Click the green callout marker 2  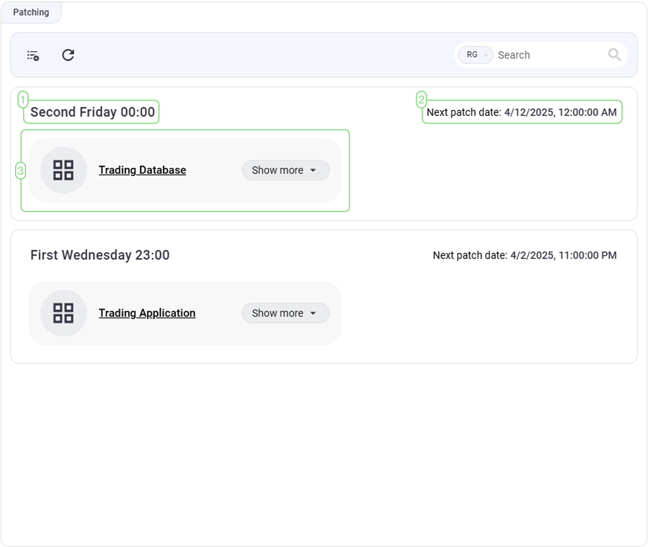point(421,99)
